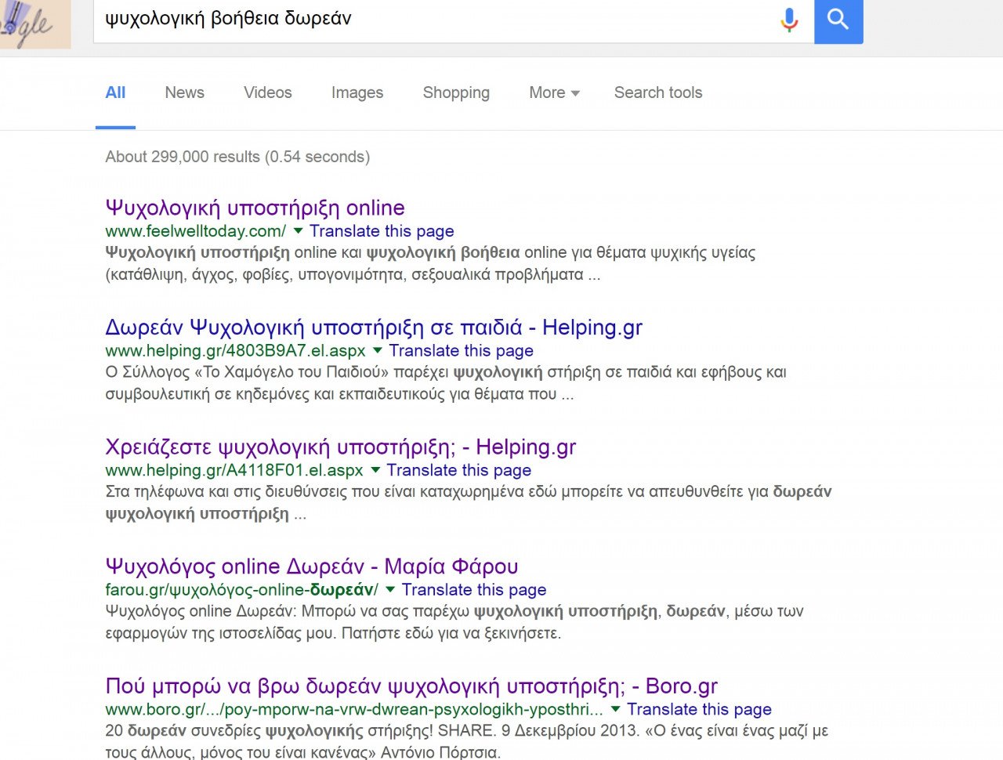Click Translate this page for helping.gr/4803B9A7 result
Viewport: 1003px width, 760px height.
[x=461, y=350]
